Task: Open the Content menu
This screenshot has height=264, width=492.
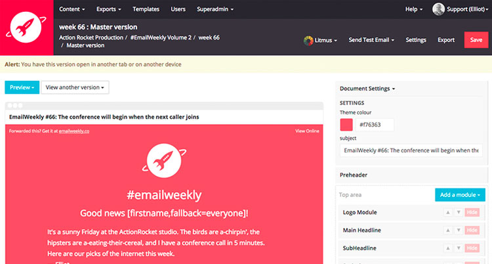Action: (x=73, y=9)
